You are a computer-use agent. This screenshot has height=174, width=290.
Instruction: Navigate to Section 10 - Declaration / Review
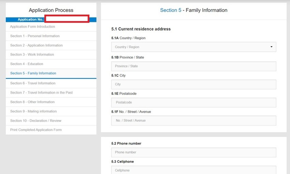(36, 120)
